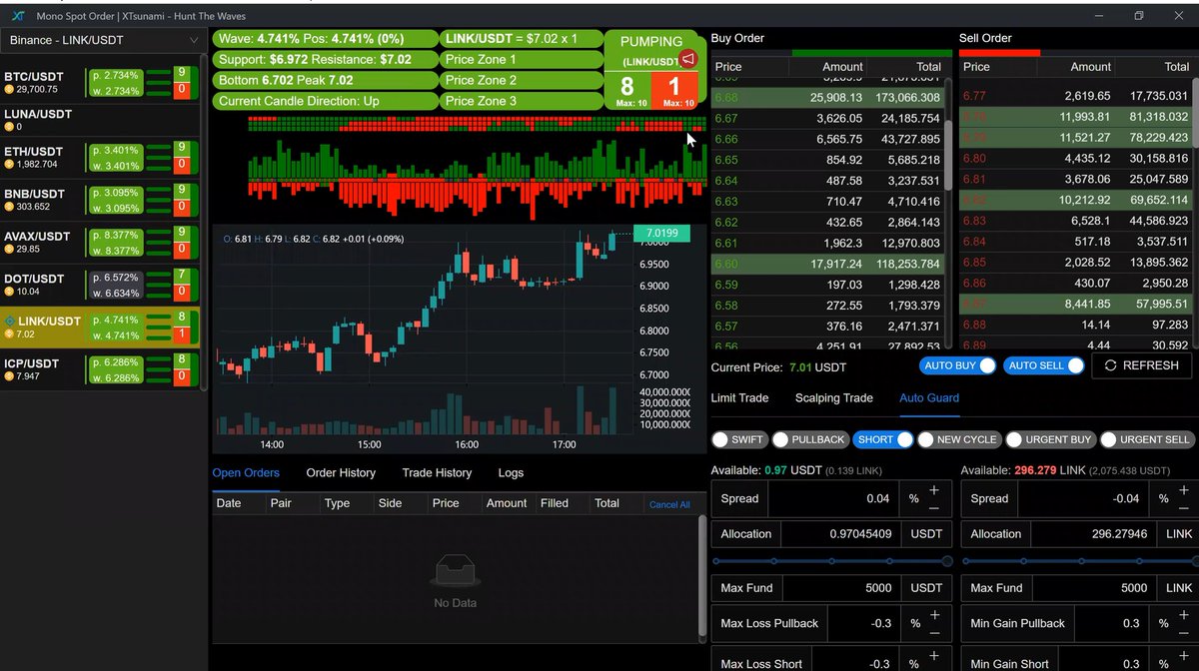Click the megaphone alert icon in PUMPING box
The height and width of the screenshot is (671, 1199).
point(687,58)
